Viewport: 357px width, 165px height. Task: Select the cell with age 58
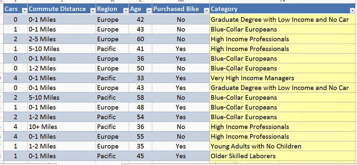point(140,97)
